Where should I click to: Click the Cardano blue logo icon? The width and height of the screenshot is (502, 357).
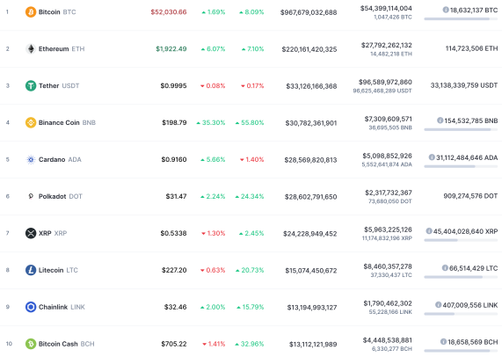tap(31, 159)
